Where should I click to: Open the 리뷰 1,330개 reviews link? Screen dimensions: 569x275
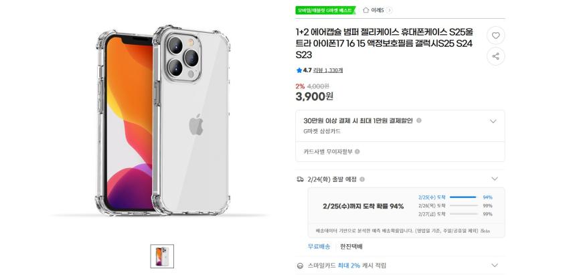click(x=328, y=70)
